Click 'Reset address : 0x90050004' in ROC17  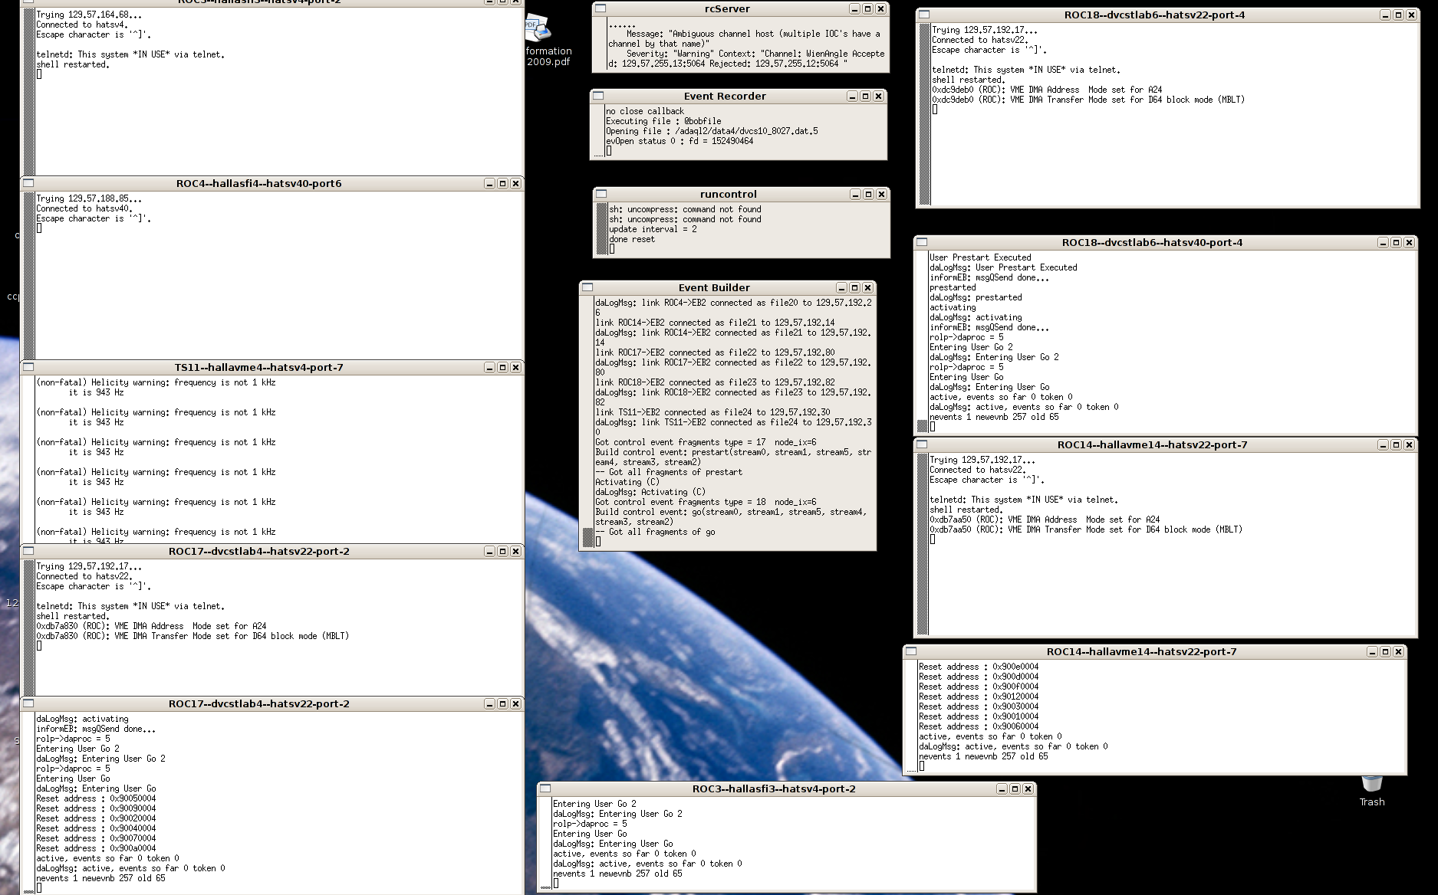tap(96, 798)
